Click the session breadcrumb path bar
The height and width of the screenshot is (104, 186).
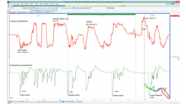coord(39,6)
